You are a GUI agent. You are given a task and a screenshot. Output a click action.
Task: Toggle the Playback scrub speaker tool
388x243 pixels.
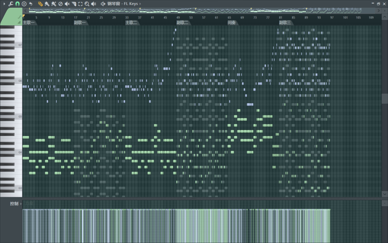[93, 4]
